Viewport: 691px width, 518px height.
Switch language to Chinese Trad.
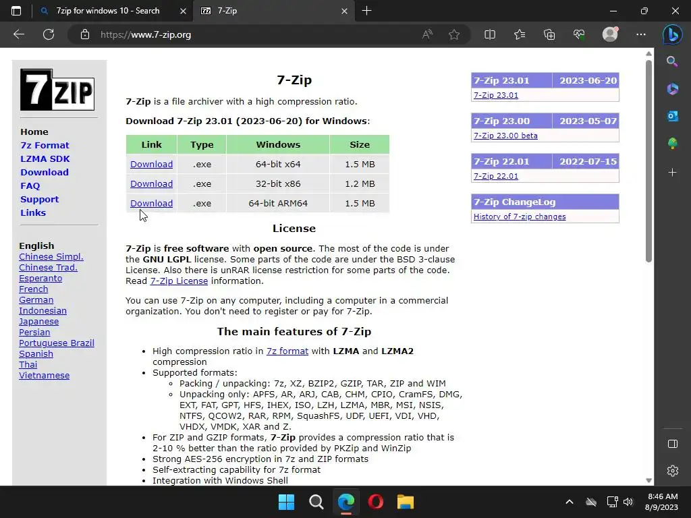coord(48,267)
